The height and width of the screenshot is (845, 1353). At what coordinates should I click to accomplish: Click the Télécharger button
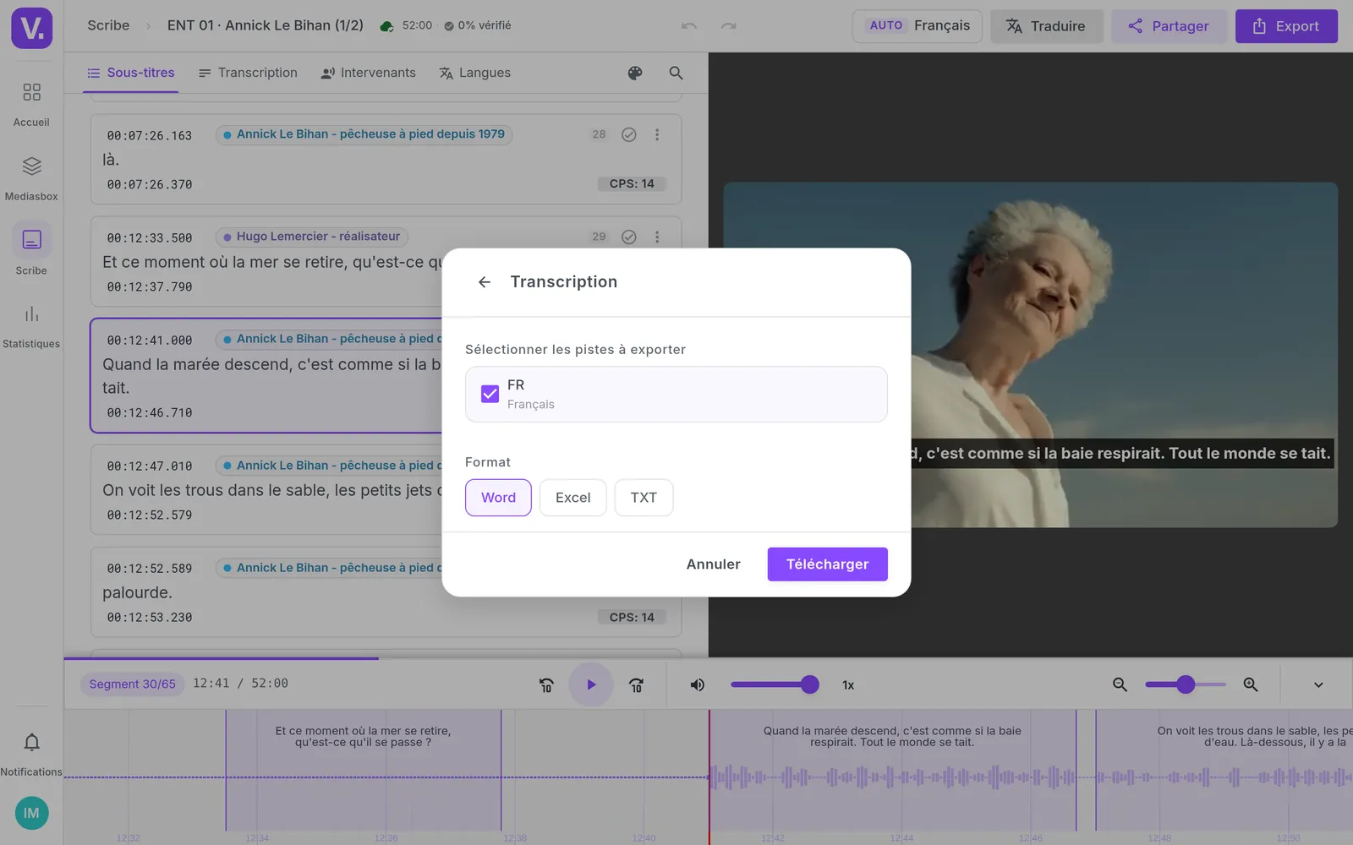click(828, 564)
